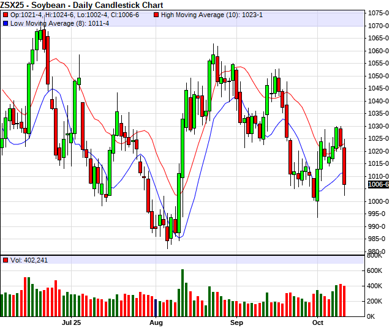Select the Jul 25 date axis label

pyautogui.click(x=72, y=322)
